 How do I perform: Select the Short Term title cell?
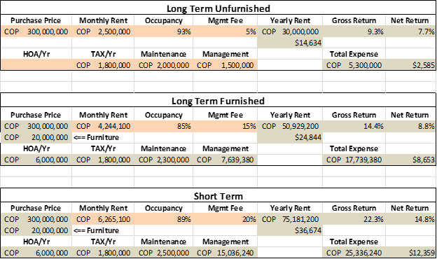click(x=218, y=196)
